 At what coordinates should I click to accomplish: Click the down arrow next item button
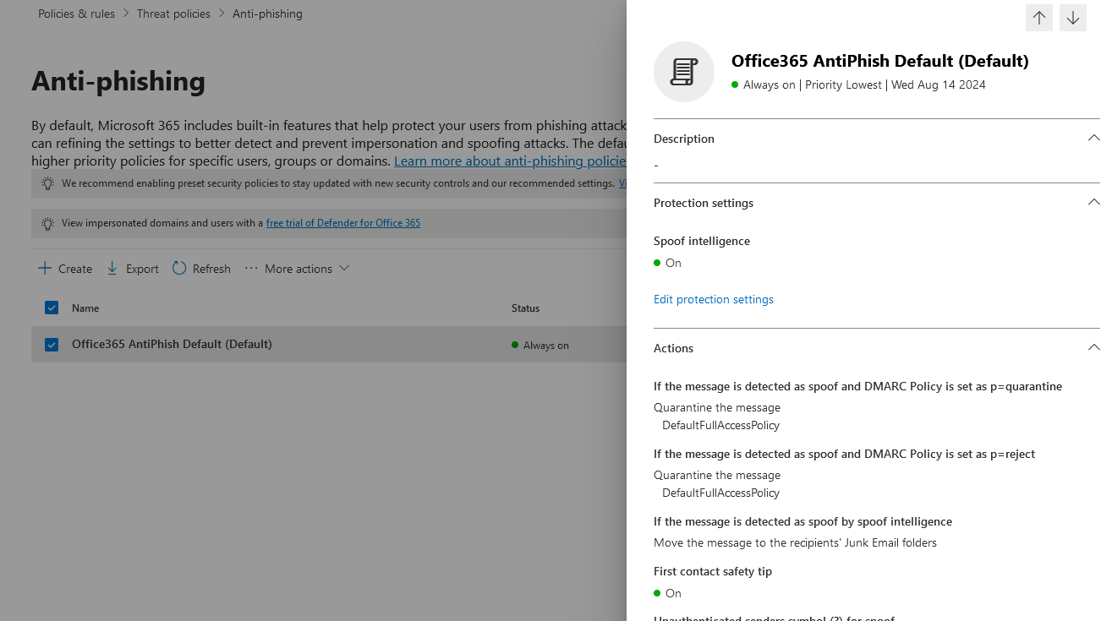tap(1072, 18)
